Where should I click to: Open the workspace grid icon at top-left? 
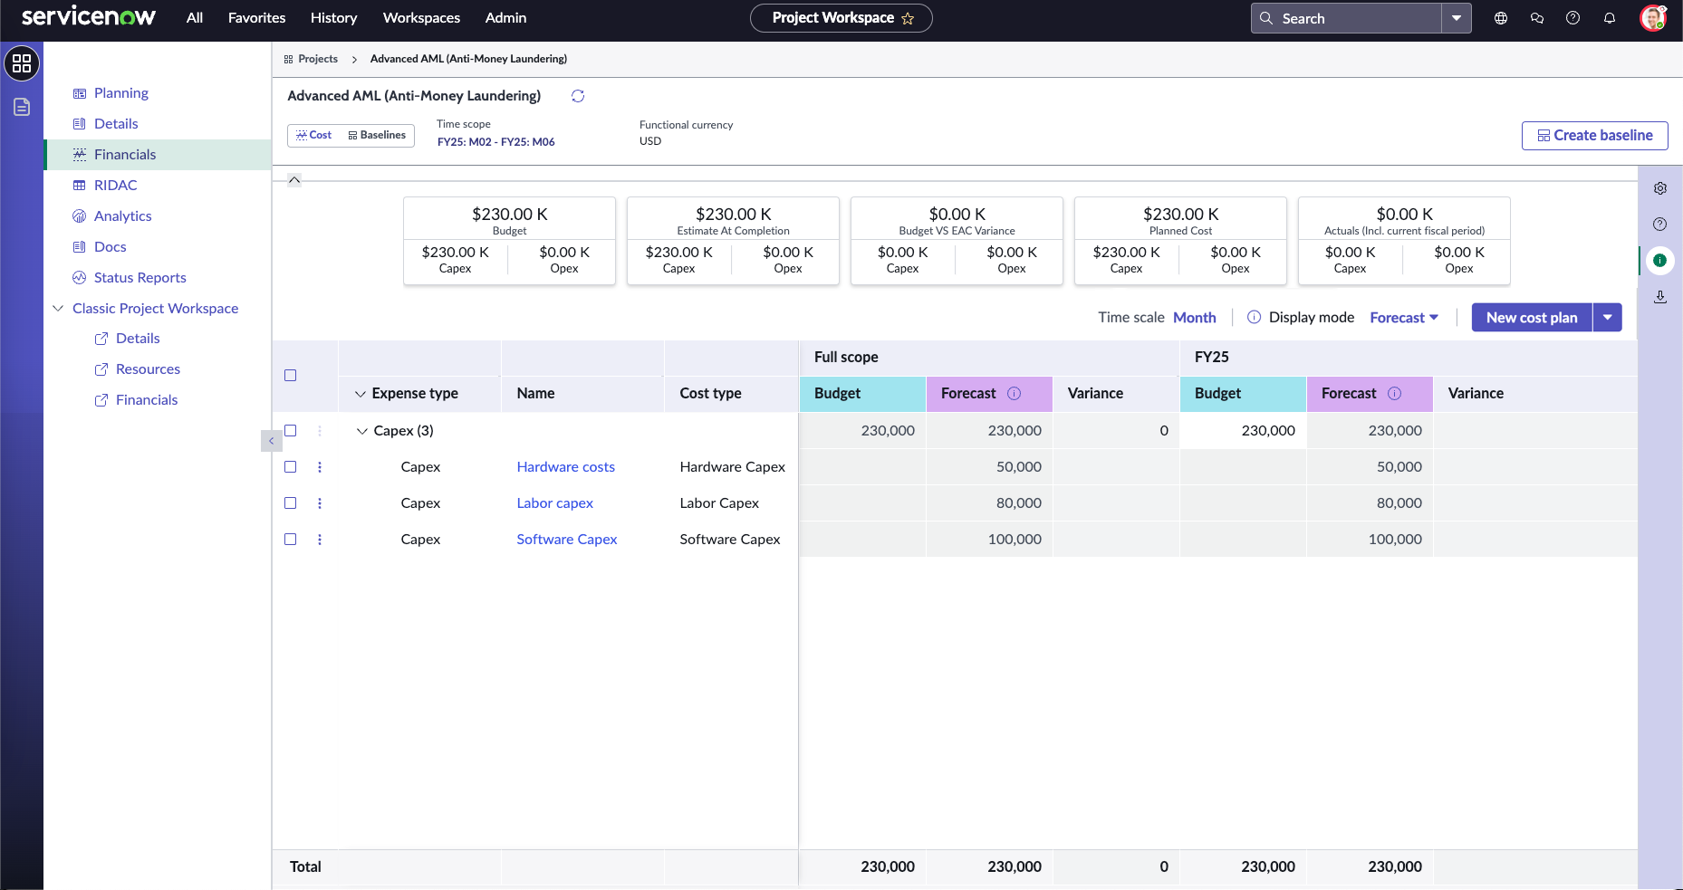22,63
